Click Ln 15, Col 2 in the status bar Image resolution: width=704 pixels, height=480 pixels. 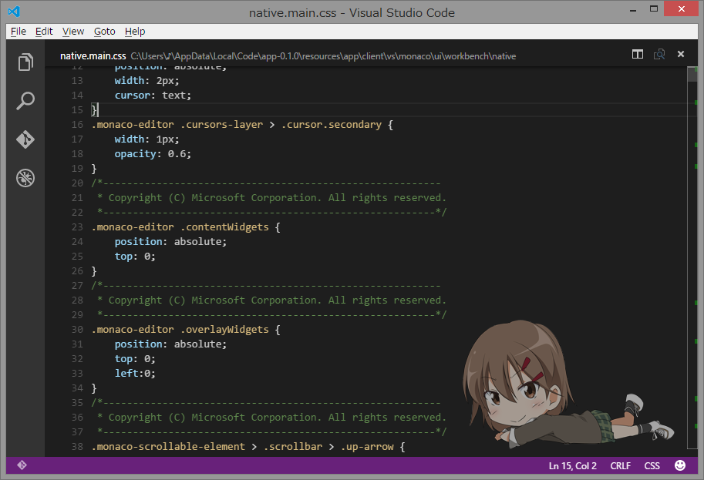tap(572, 465)
